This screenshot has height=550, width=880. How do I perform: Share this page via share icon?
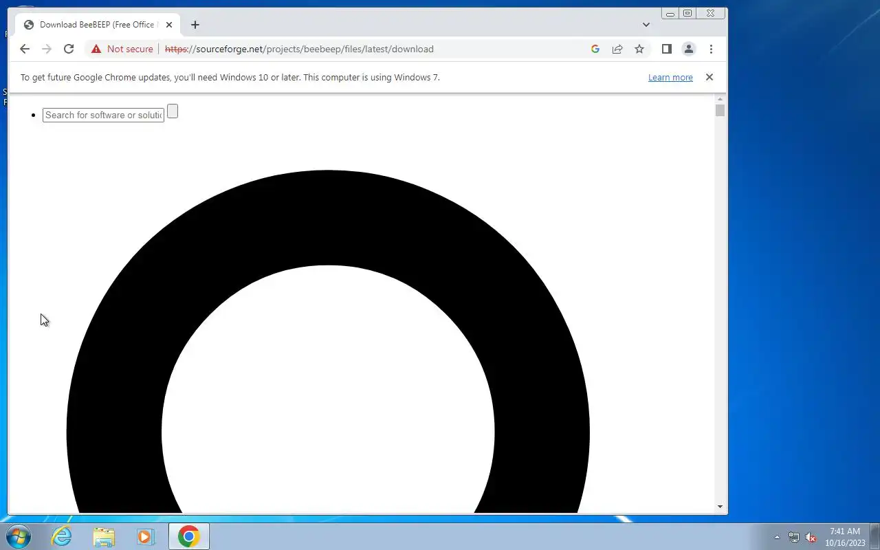coord(617,49)
